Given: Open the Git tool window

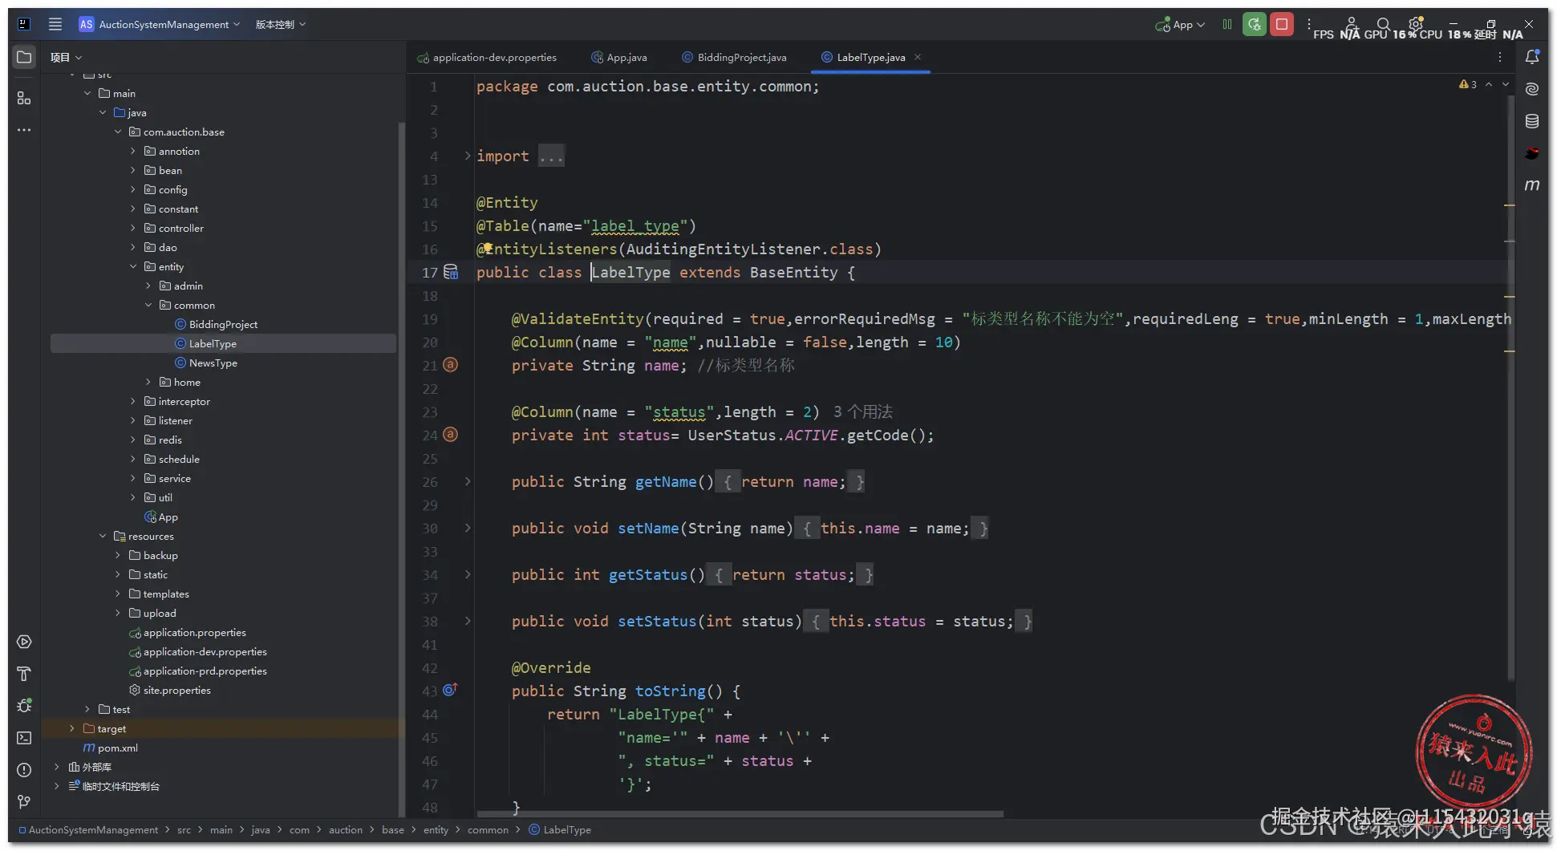Looking at the screenshot, I should point(24,802).
